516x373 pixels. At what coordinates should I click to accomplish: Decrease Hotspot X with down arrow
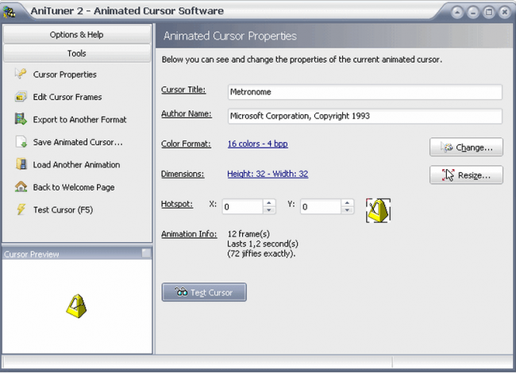[x=269, y=210]
